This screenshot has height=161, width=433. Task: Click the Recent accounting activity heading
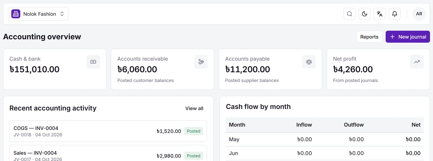(53, 108)
